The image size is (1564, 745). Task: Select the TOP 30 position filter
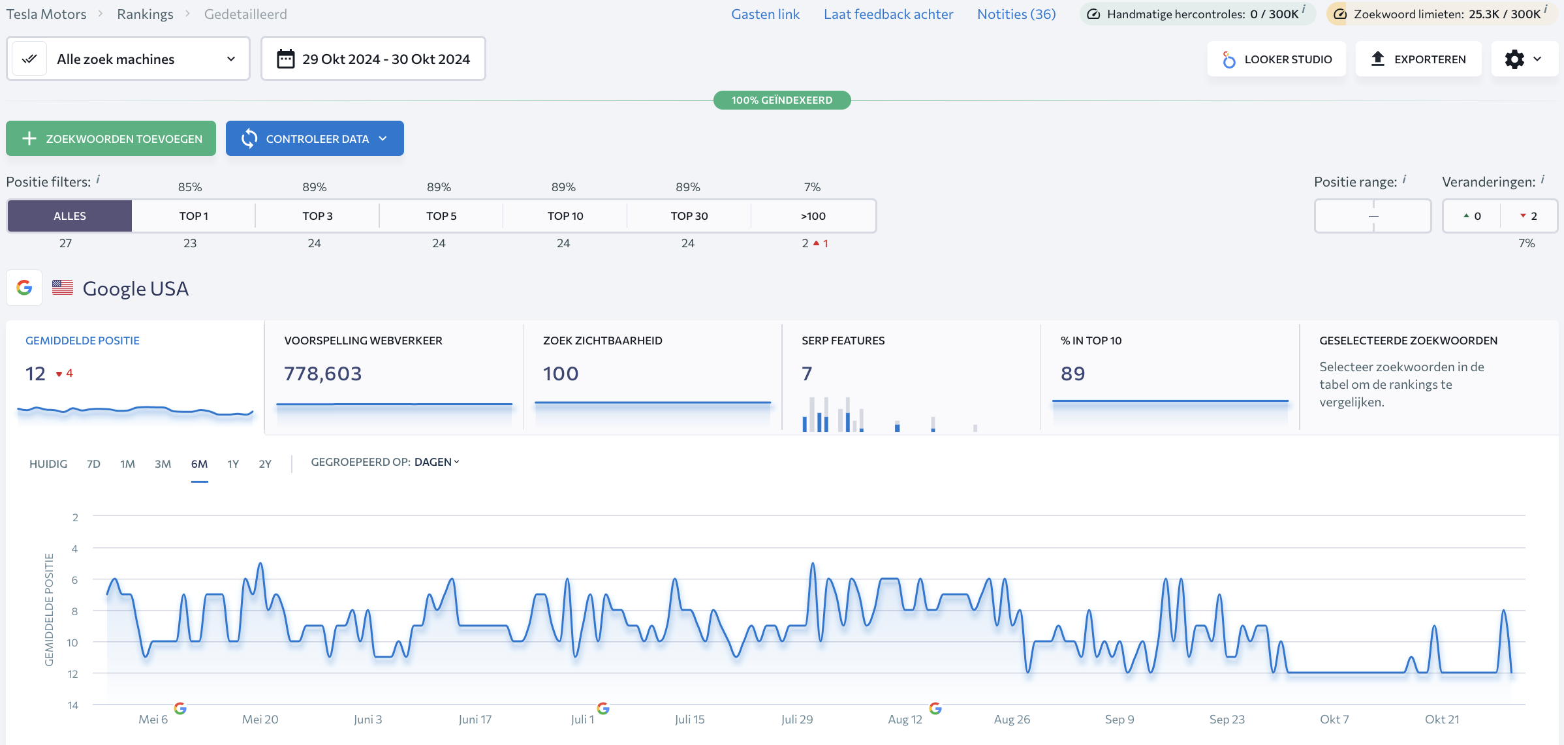[689, 216]
